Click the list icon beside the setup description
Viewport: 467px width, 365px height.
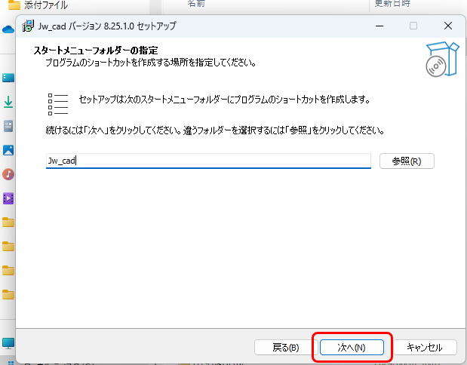tap(57, 104)
